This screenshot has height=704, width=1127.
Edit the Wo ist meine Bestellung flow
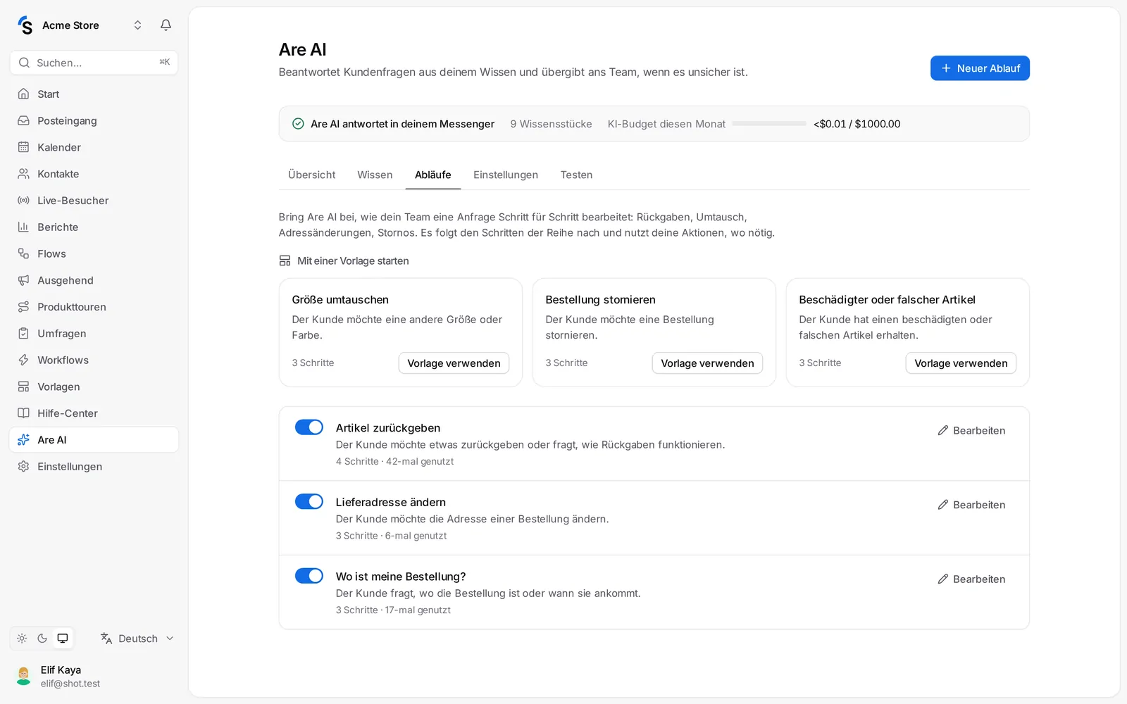(x=971, y=579)
